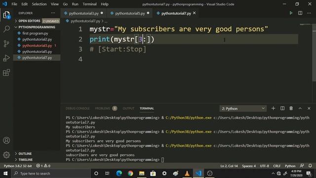Open File Explorer from taskbar

click(x=142, y=174)
